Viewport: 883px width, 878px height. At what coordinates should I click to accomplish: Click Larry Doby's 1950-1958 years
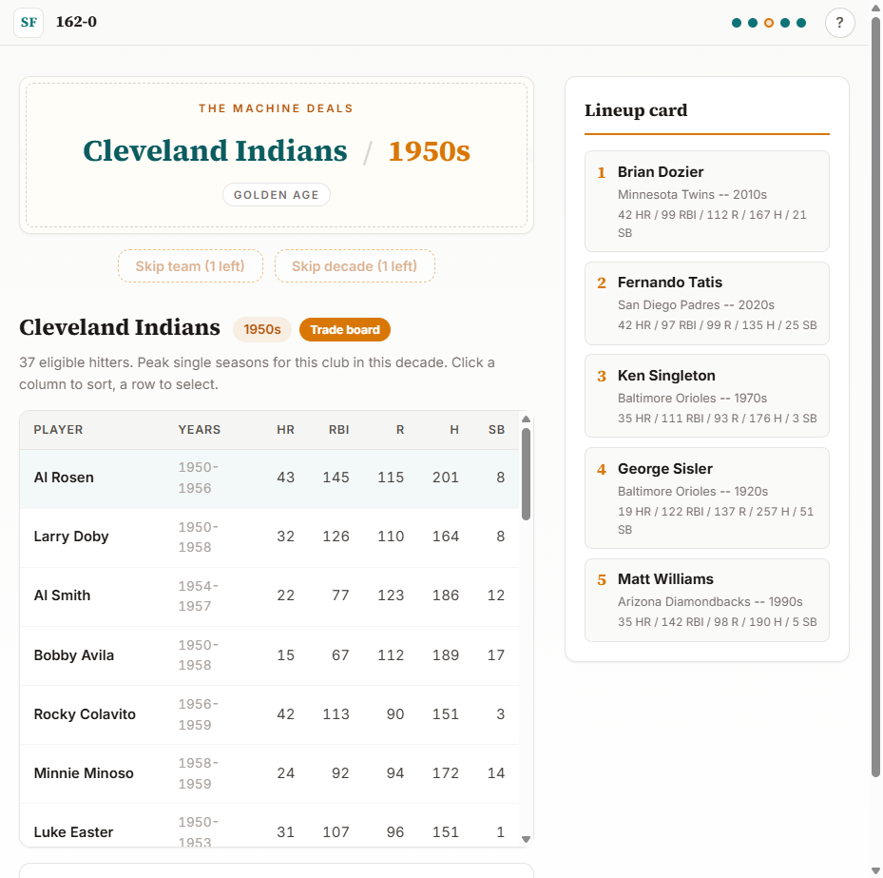click(x=199, y=537)
